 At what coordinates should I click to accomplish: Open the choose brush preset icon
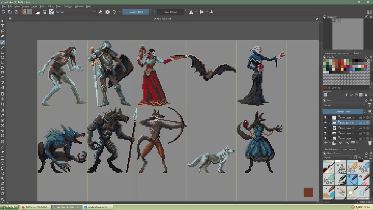[52, 12]
